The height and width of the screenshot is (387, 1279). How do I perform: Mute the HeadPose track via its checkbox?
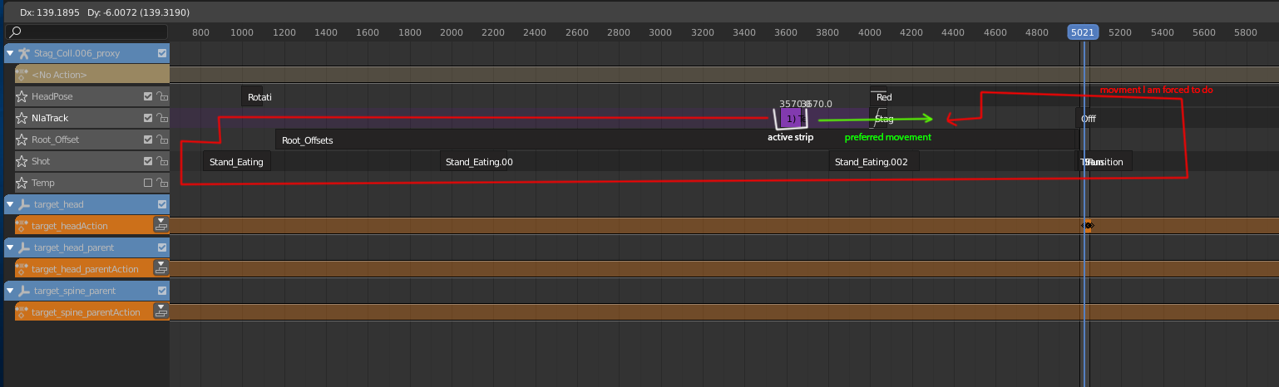tap(148, 96)
